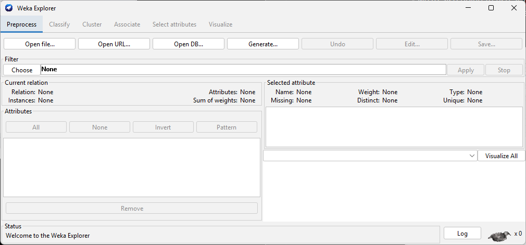The height and width of the screenshot is (245, 526).
Task: Click the Remove attributes button
Action: click(x=132, y=208)
